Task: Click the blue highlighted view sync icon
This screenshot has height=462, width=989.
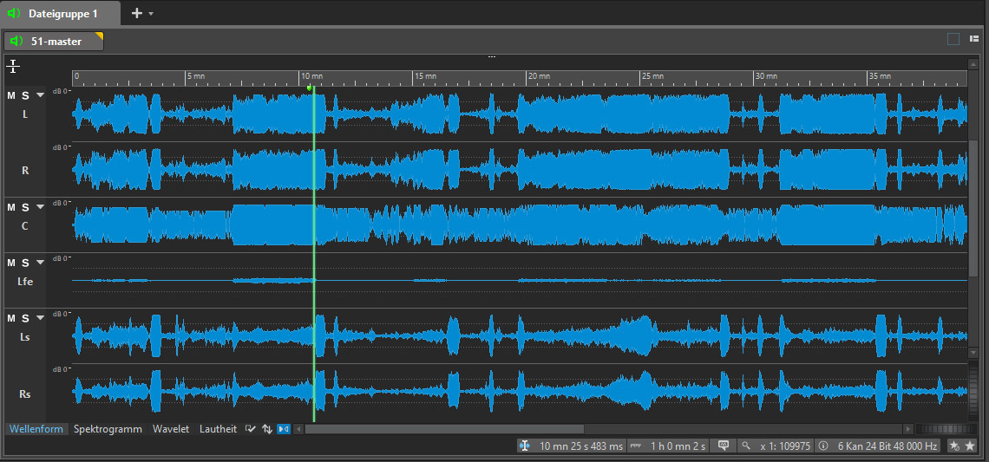Action: coord(284,429)
